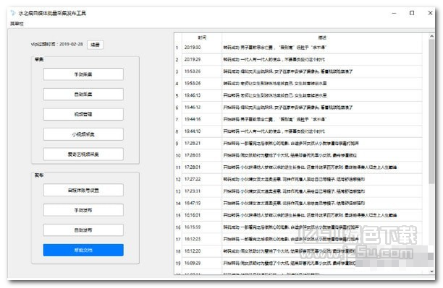Click row header number 15

(x=178, y=215)
